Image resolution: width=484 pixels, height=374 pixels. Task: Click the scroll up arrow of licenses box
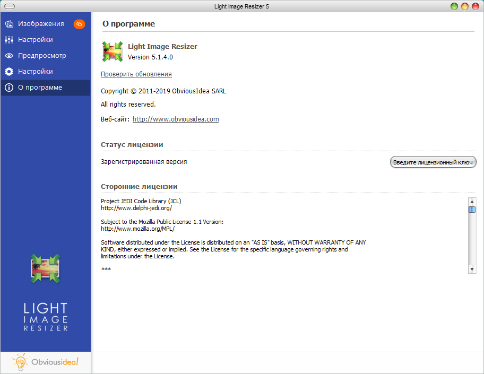(472, 202)
